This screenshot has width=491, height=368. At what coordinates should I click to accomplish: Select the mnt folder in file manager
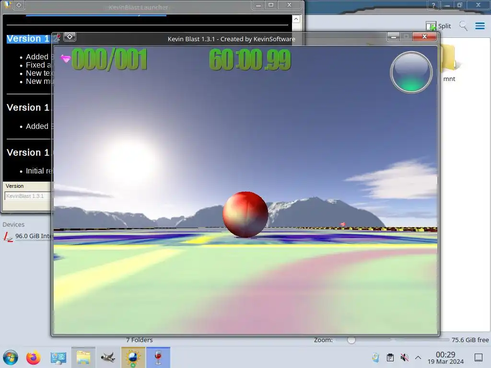tap(449, 64)
